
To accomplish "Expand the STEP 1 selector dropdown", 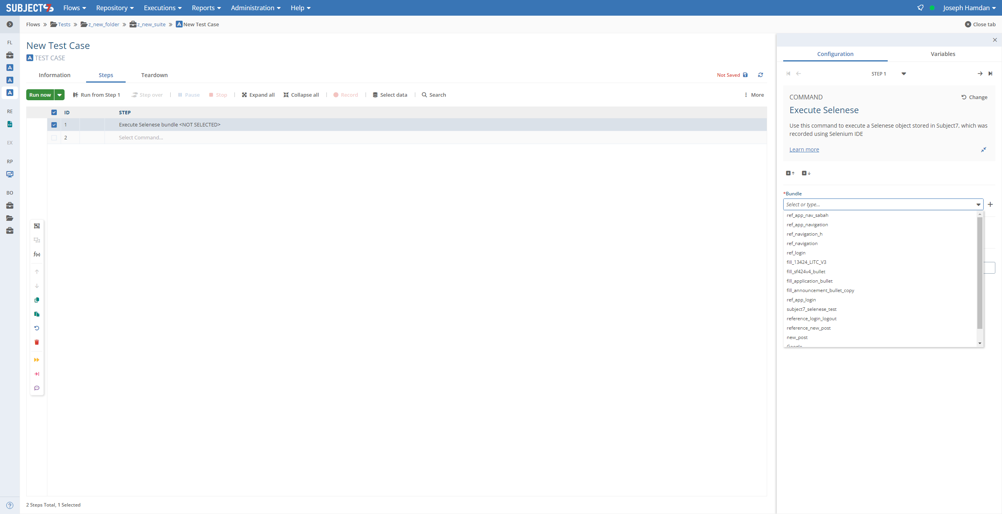I will [904, 74].
